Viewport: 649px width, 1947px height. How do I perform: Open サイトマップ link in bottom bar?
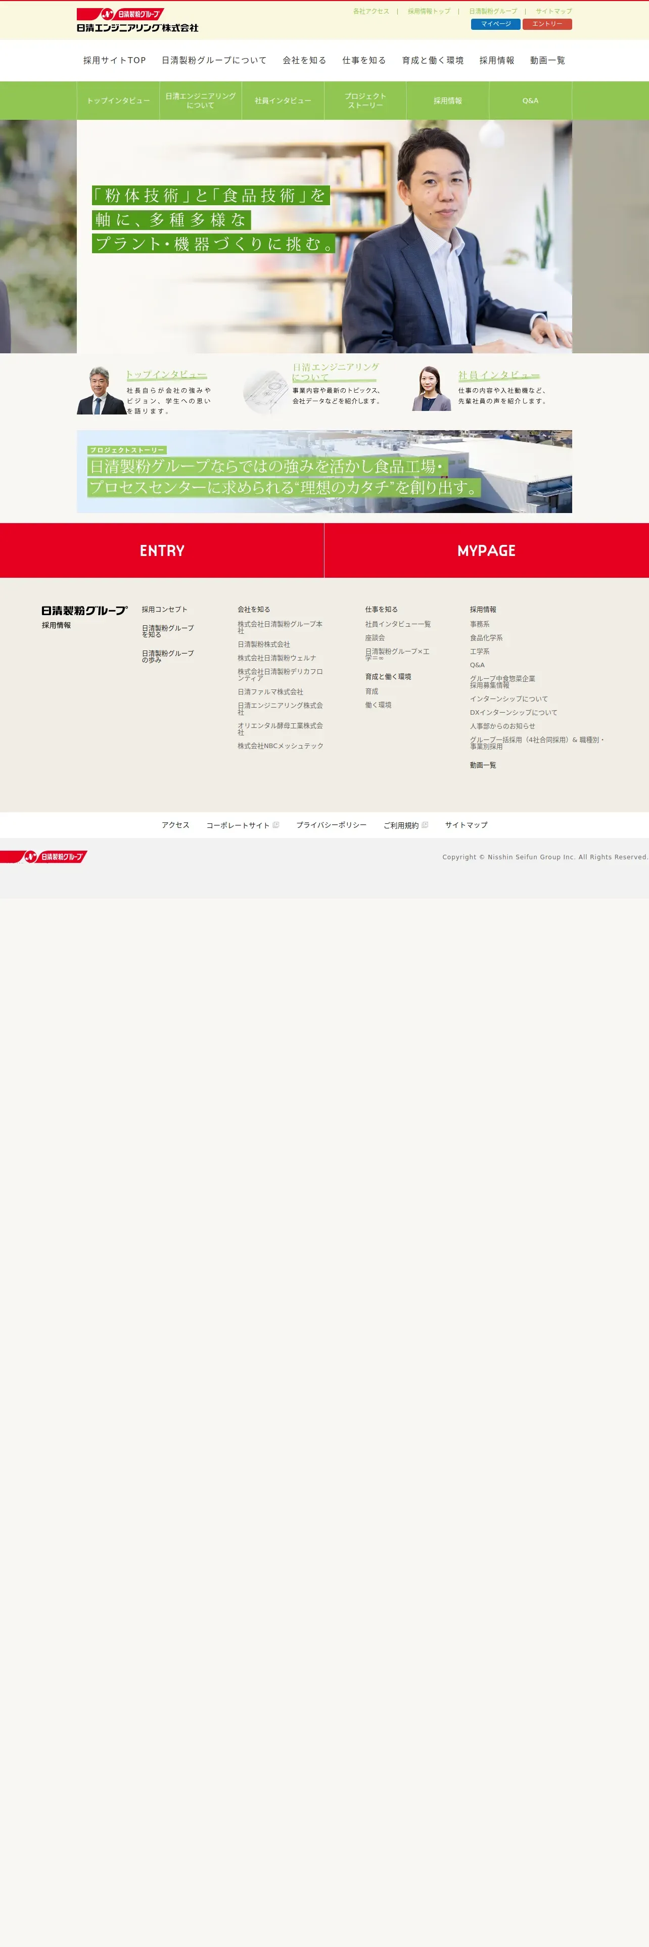(x=466, y=825)
